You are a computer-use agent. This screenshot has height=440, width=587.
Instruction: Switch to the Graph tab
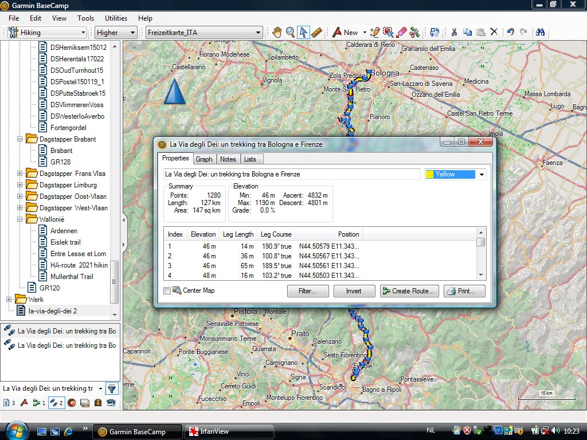pos(204,159)
